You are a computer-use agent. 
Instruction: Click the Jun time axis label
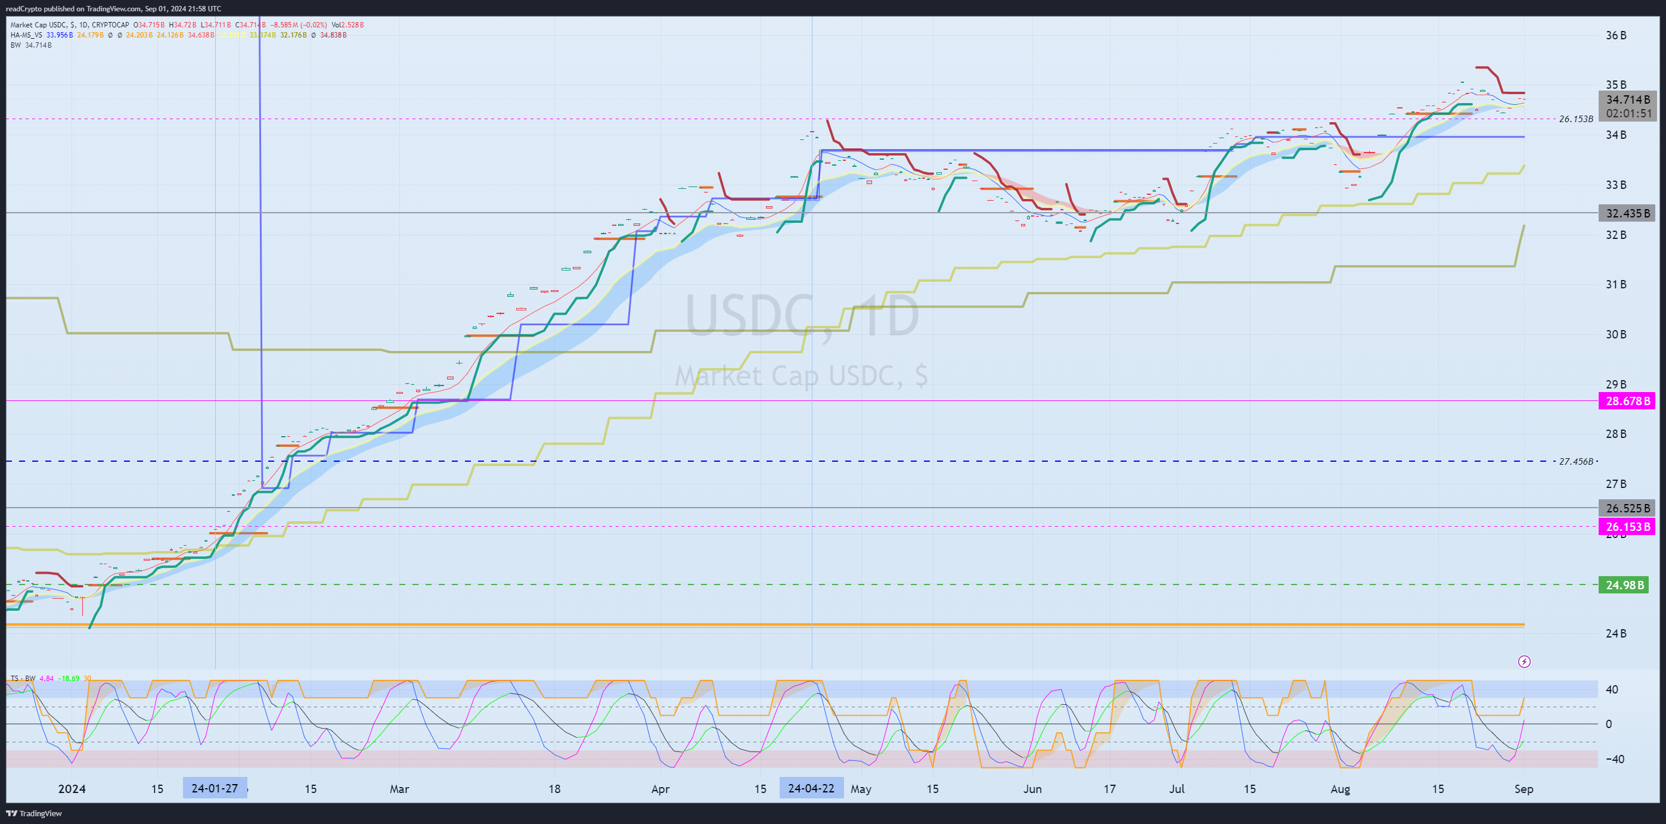tap(1032, 789)
